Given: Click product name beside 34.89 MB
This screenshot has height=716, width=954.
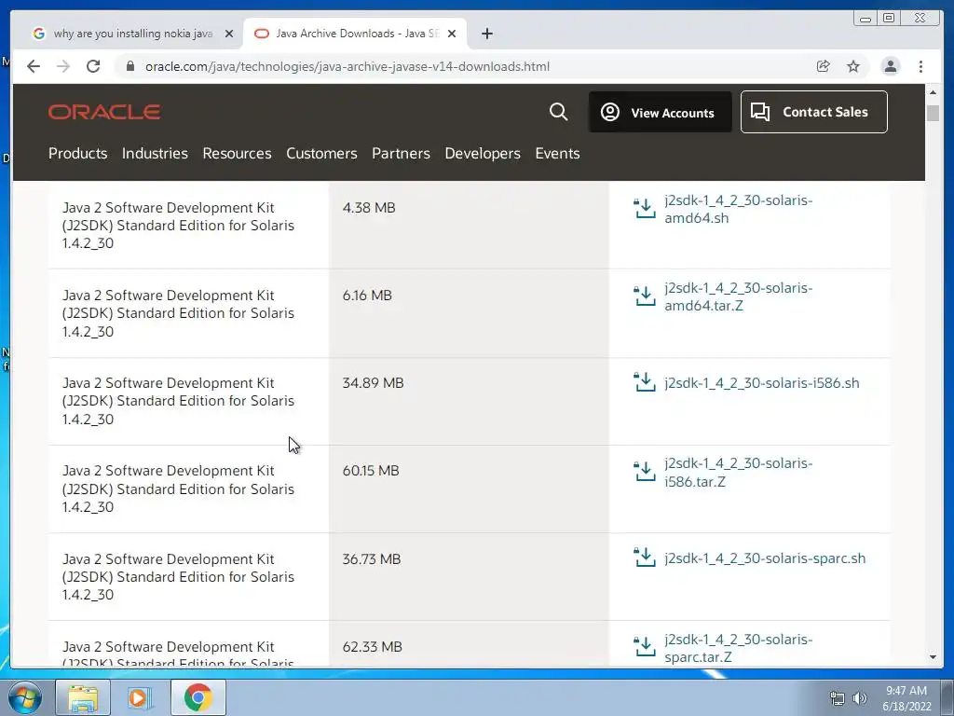Looking at the screenshot, I should tap(178, 401).
